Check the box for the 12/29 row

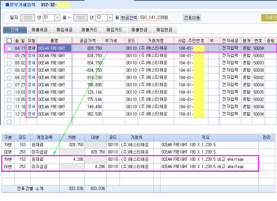click(9, 114)
